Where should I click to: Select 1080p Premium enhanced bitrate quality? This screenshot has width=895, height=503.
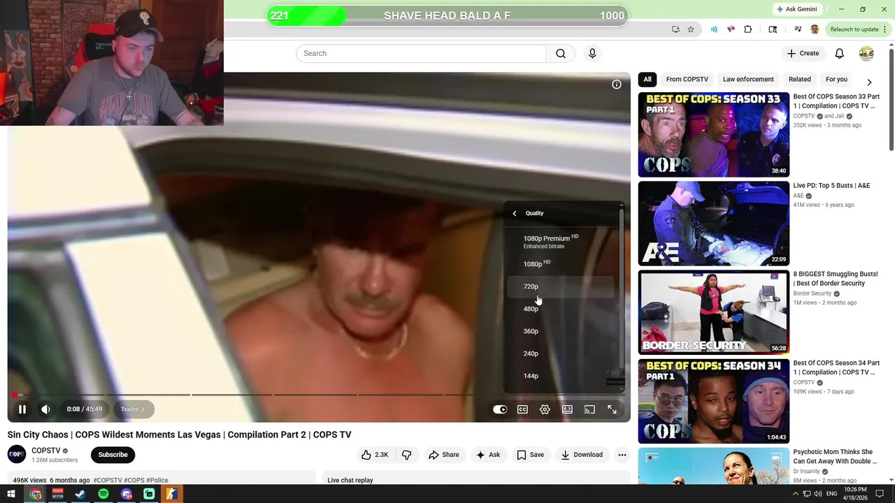point(561,242)
